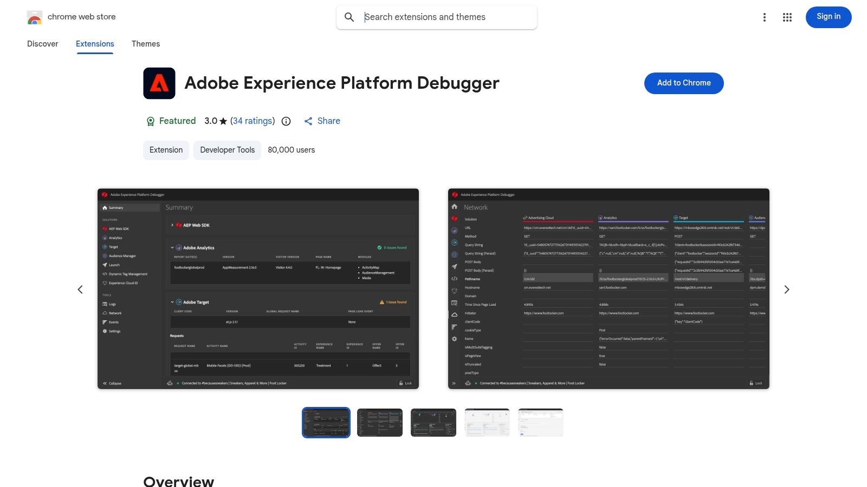The image size is (867, 487).
Task: Click the search magnifier icon
Action: click(x=350, y=17)
